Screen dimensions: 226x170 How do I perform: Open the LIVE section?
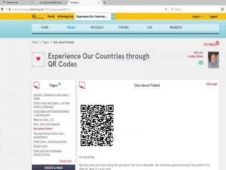[150, 28]
